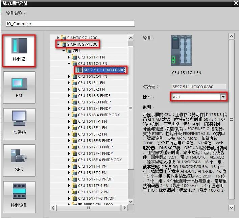
Task: Click the CPU 1511-1 PN folder icon
Action: tap(74, 57)
